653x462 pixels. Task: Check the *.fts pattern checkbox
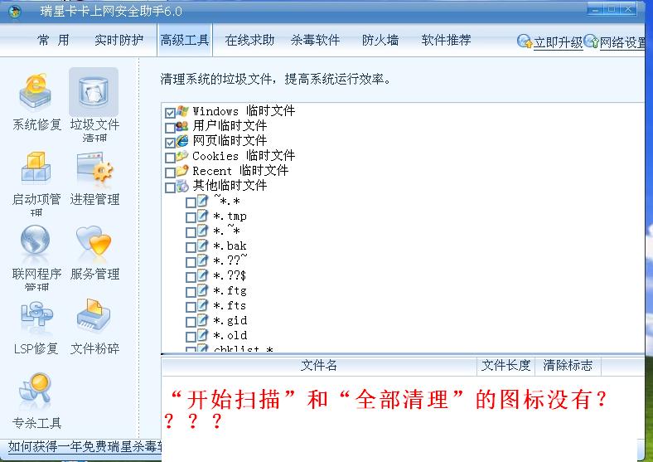point(191,308)
